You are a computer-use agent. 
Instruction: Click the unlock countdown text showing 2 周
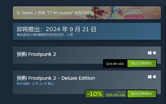[45, 35]
